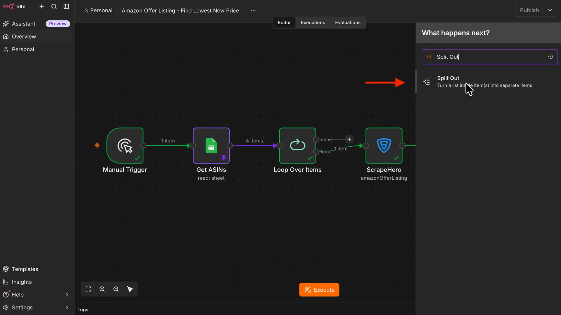Click the 4 items connection label
This screenshot has width=561, height=315.
pos(254,141)
